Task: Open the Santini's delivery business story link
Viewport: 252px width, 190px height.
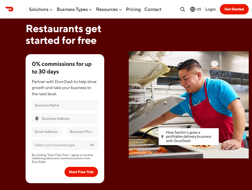Action: coord(189,137)
